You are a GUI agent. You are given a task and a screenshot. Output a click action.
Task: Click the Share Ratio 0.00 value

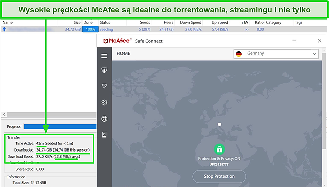(40, 169)
